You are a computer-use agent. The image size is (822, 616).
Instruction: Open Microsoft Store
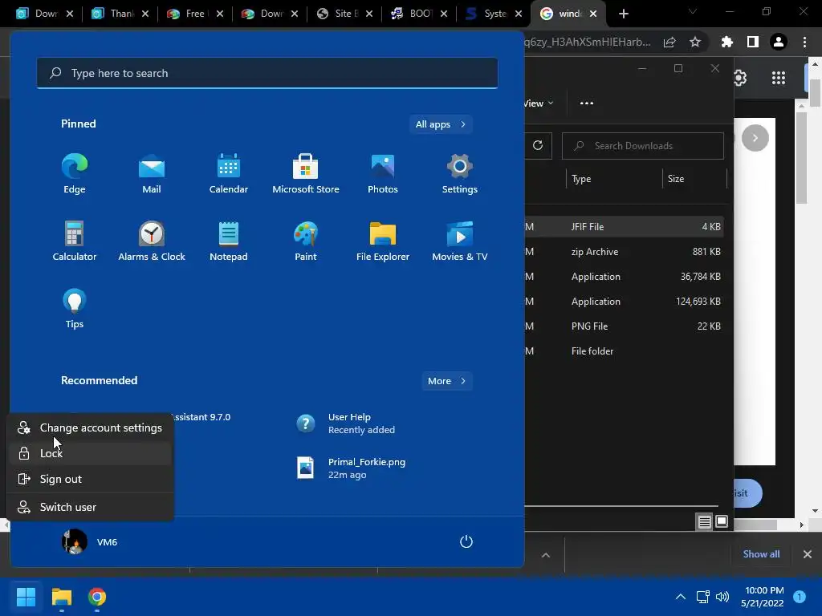pyautogui.click(x=306, y=174)
